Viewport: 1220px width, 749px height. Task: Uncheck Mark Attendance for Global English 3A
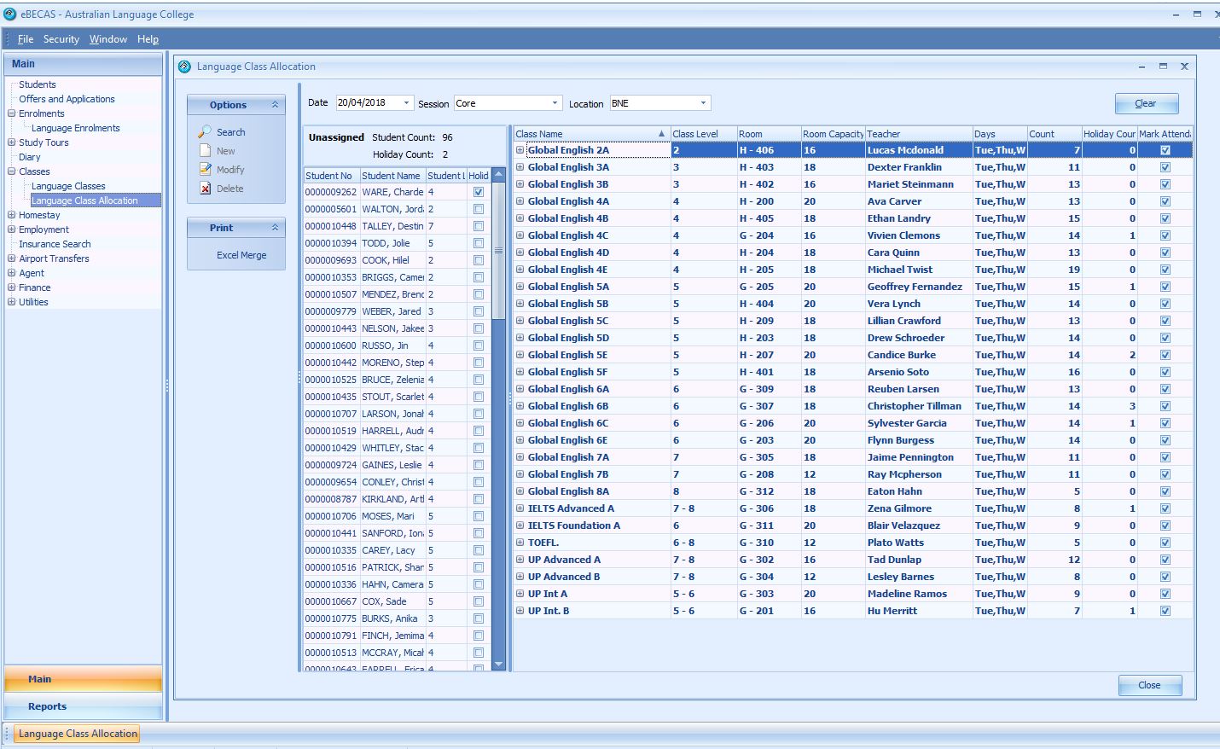[x=1165, y=167]
